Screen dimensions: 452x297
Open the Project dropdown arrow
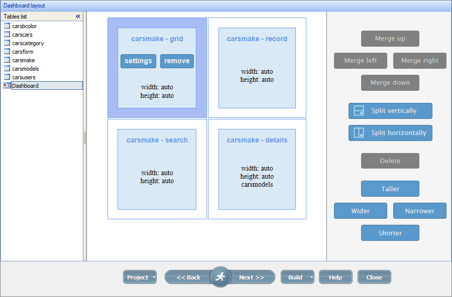pos(154,276)
